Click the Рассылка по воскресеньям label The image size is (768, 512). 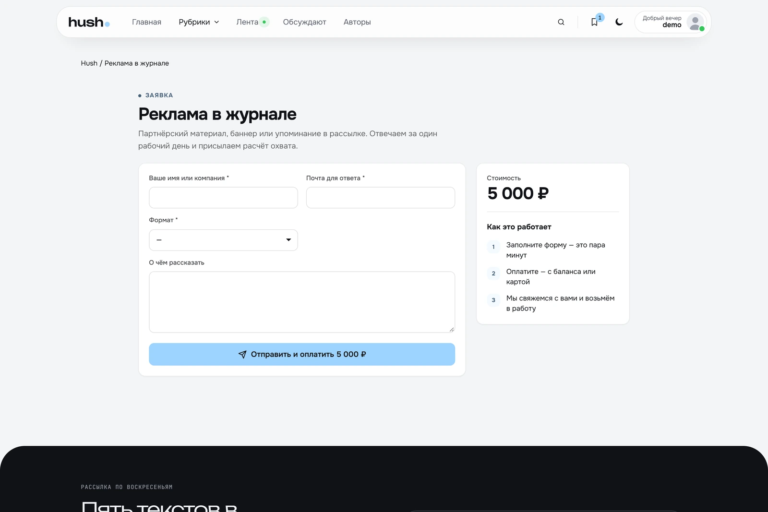pos(127,487)
